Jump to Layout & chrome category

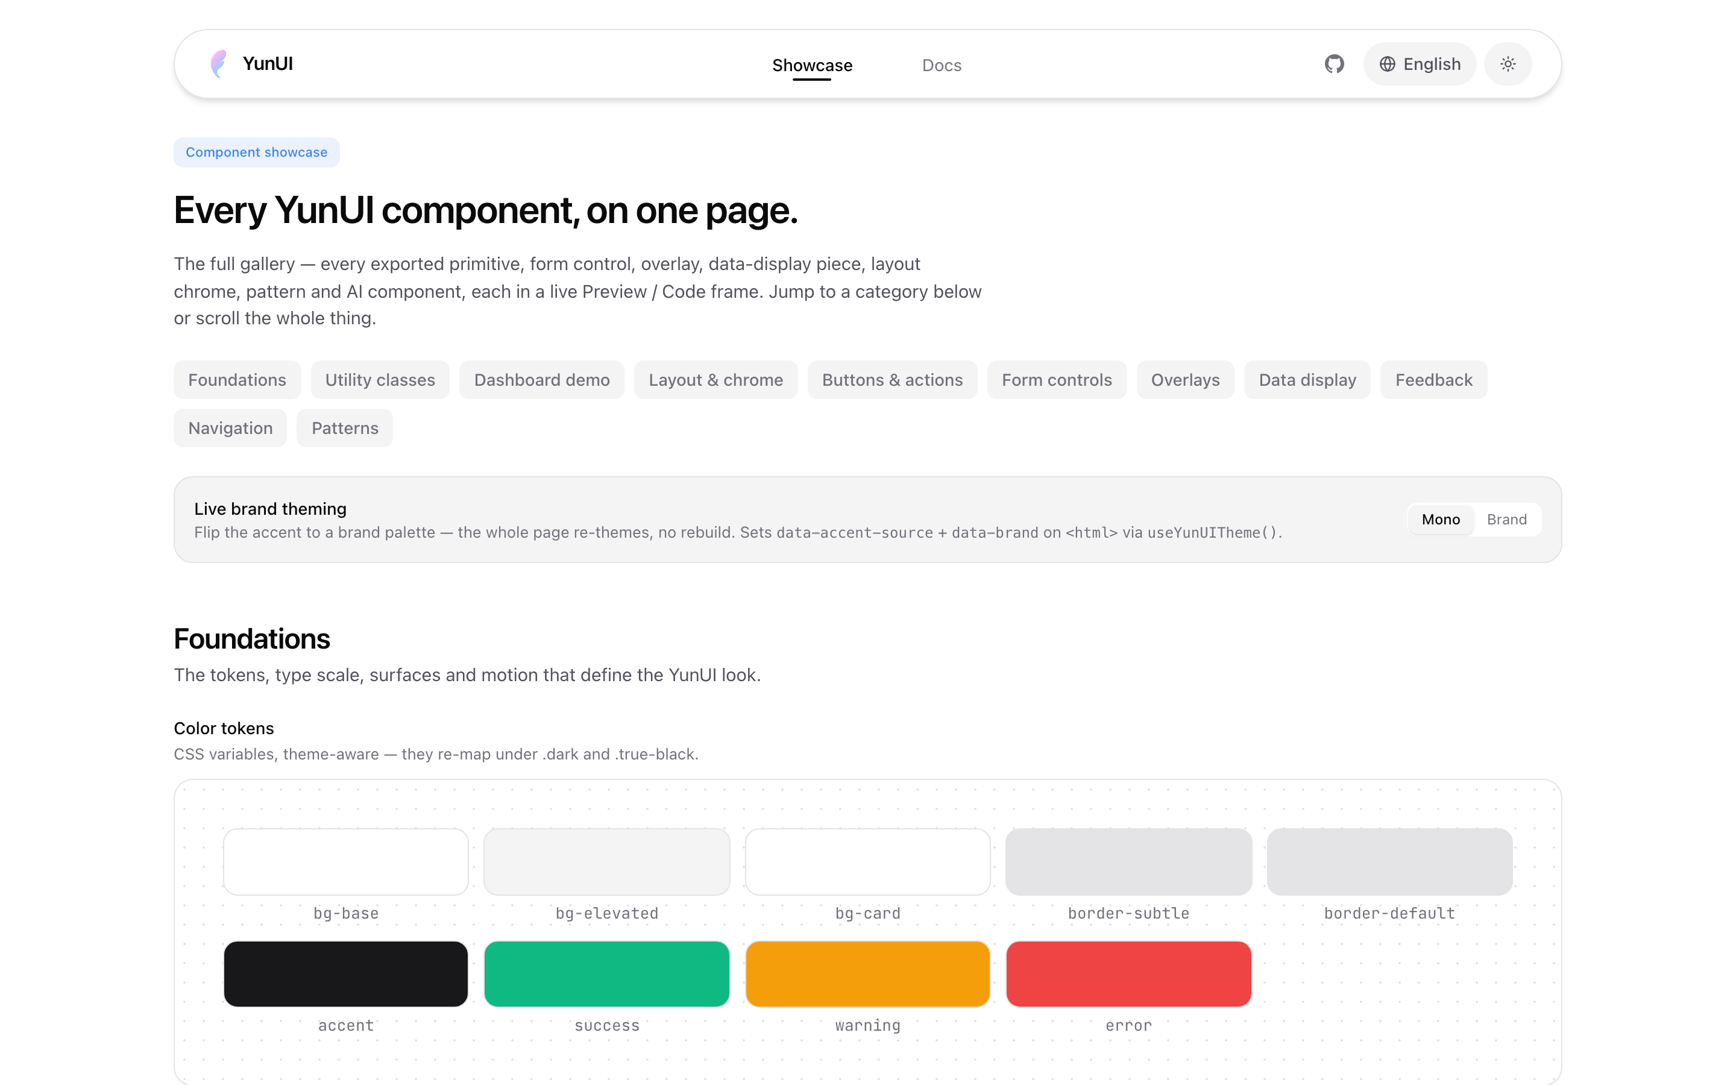(x=716, y=380)
